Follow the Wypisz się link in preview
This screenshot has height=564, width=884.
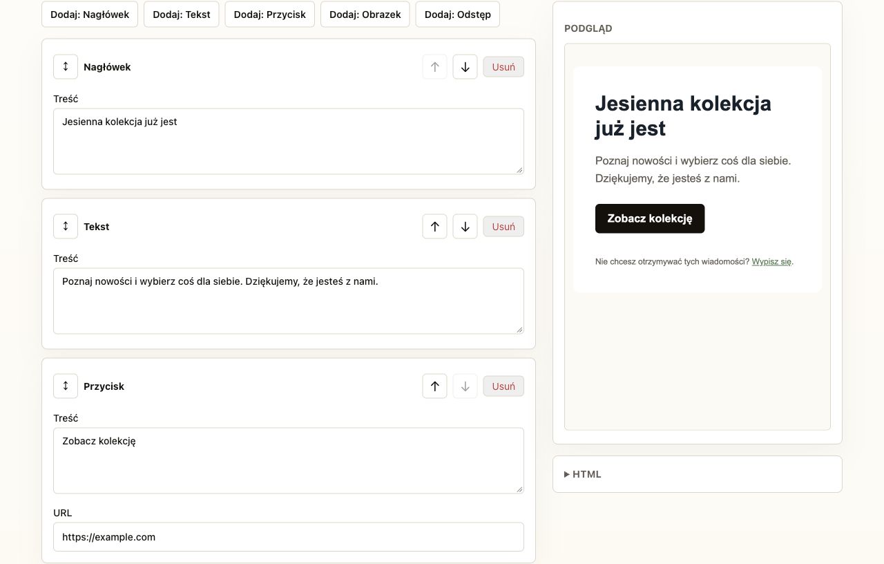tap(771, 262)
